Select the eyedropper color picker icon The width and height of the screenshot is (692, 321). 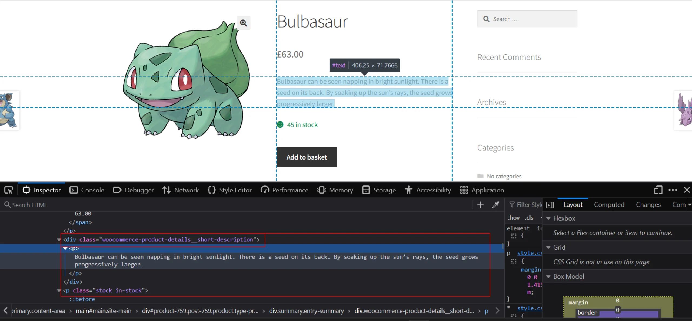495,205
